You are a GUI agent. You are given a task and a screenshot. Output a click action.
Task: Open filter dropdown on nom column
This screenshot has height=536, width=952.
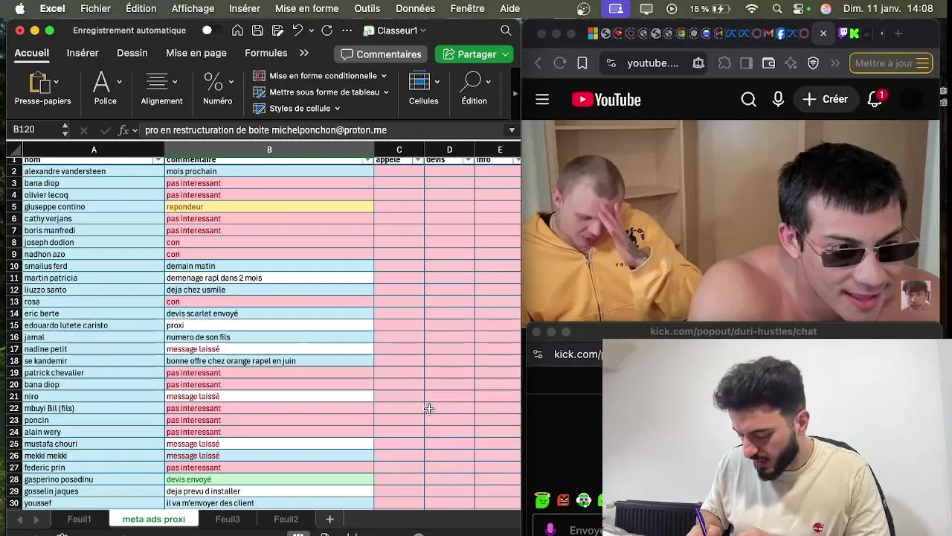tap(158, 160)
